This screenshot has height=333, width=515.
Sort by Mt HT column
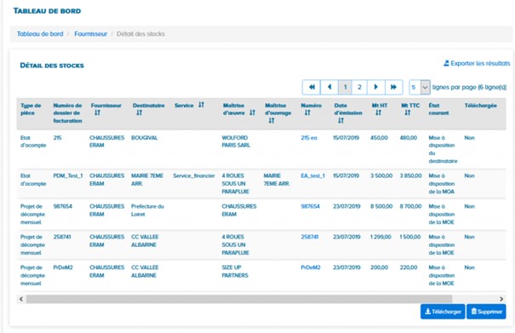point(378,112)
